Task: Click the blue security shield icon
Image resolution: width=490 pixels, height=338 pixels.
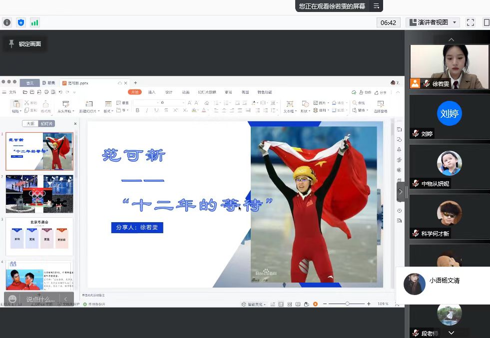Action: click(x=20, y=22)
